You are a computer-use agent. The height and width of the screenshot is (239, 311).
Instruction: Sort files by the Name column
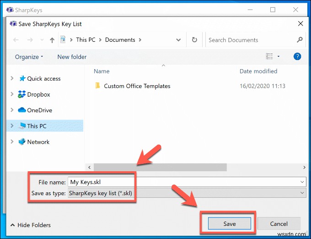tap(102, 71)
